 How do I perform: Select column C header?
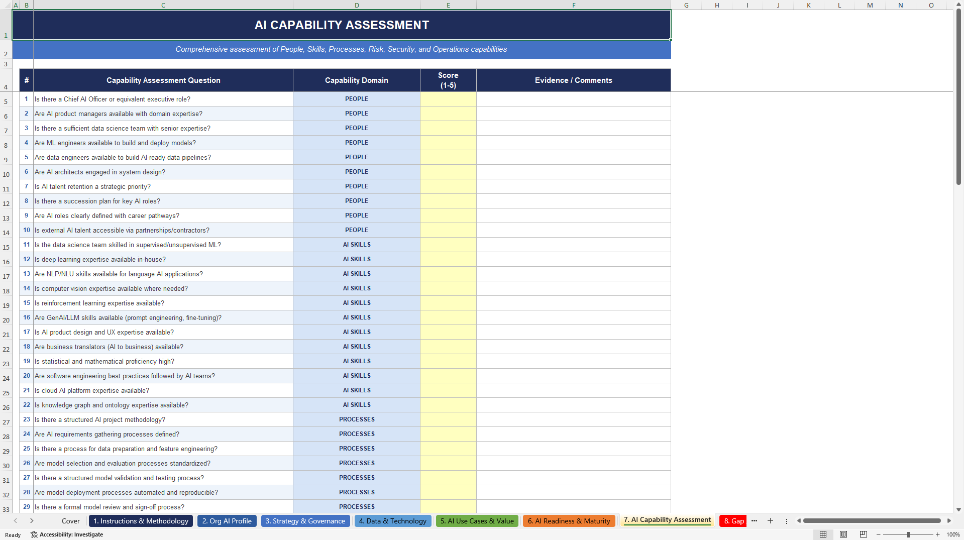coord(163,5)
